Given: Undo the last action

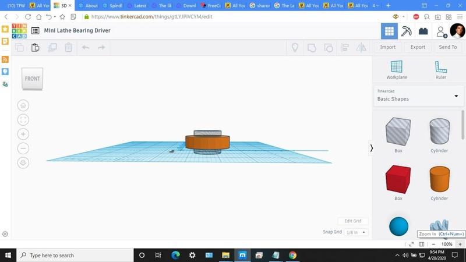Looking at the screenshot, I should click(x=86, y=47).
